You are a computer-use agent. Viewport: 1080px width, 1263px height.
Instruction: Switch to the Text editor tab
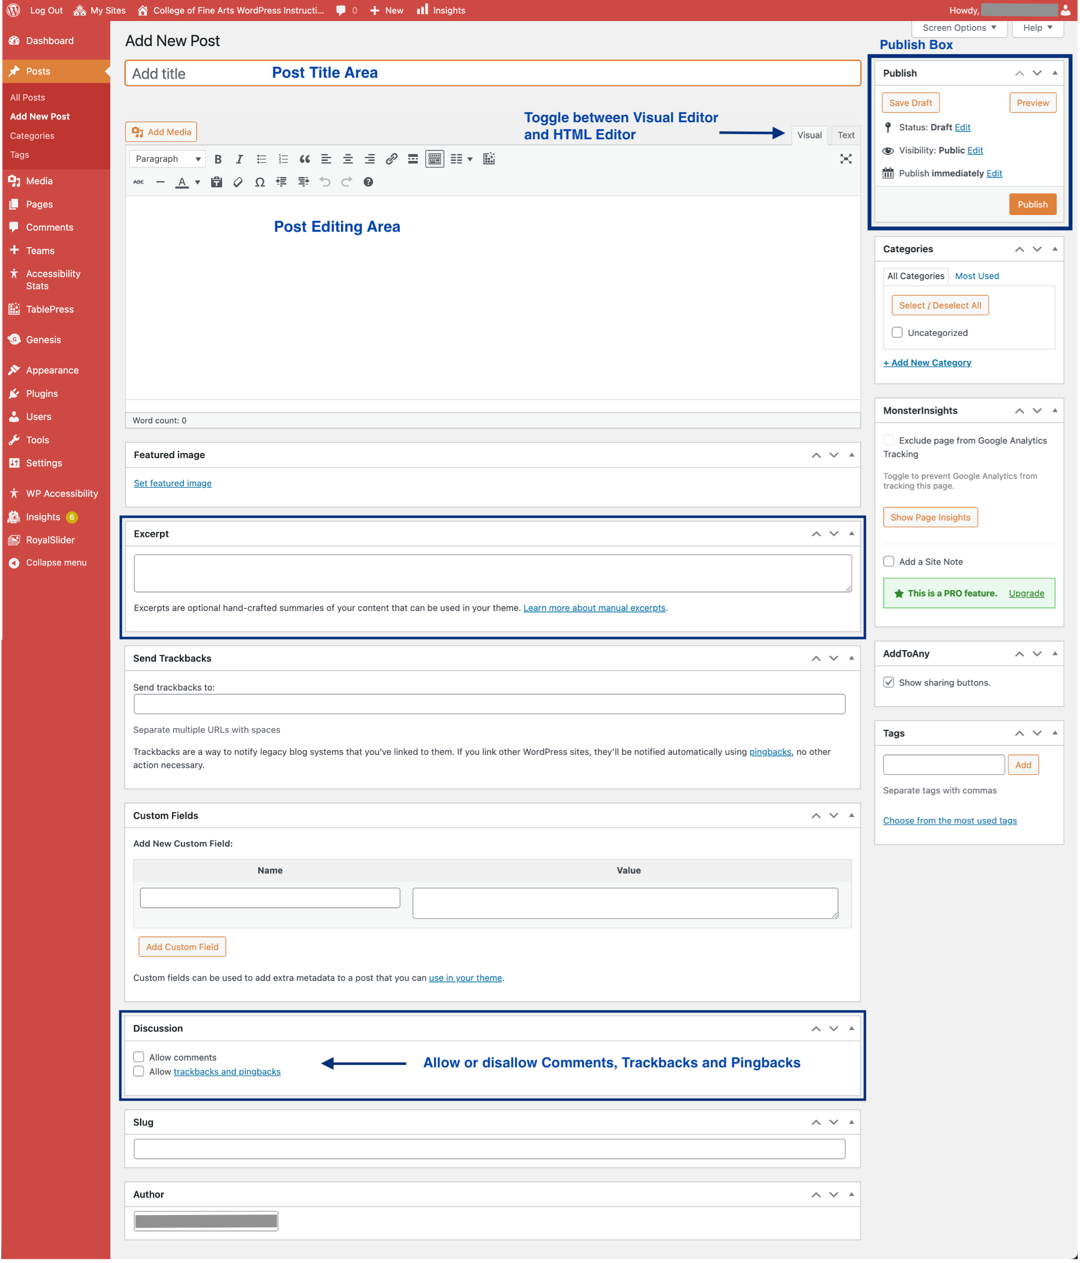point(845,135)
